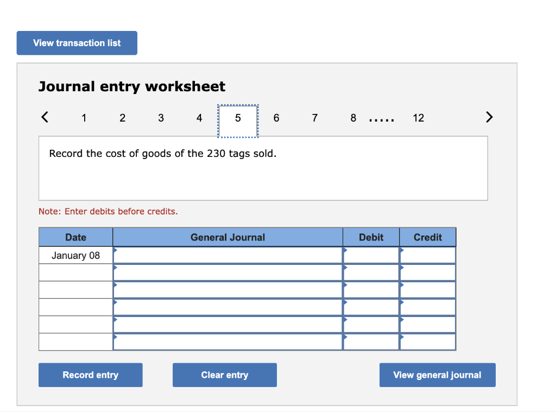556x412 pixels.
Task: Click Clear entry to reset the form
Action: pos(224,375)
